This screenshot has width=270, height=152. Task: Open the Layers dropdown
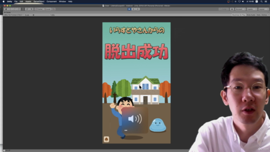pos(252,9)
